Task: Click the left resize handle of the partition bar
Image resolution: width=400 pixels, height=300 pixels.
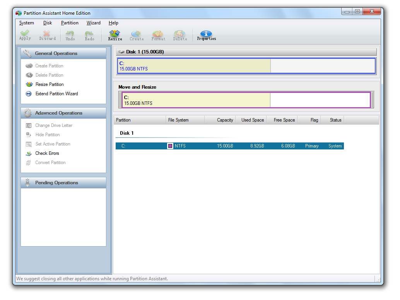Action: [120, 100]
